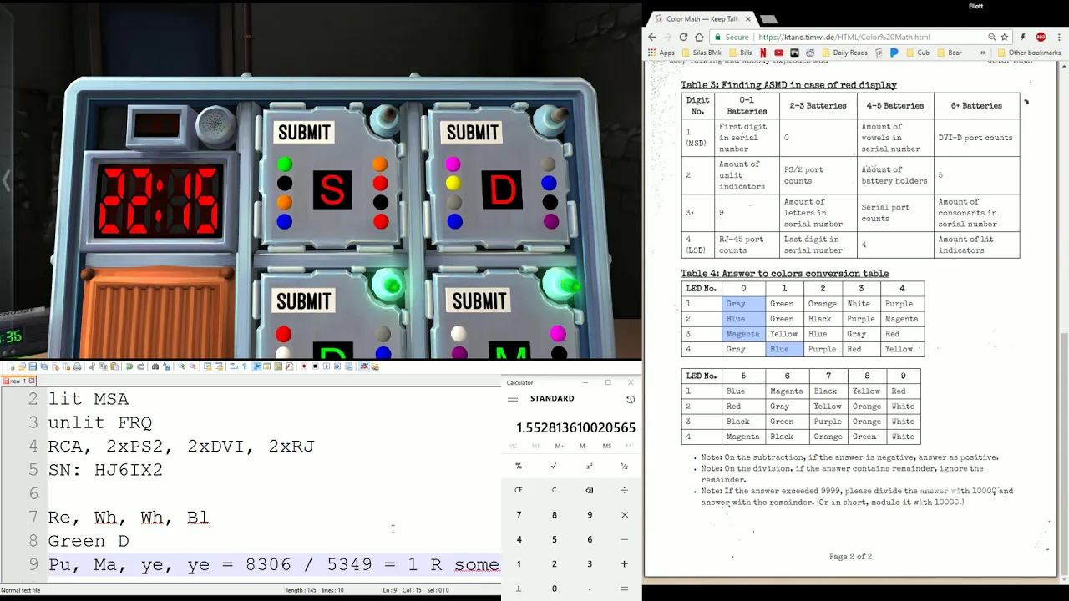Expand the hidden bookmarks overflow chevron
1069x601 pixels.
(982, 53)
